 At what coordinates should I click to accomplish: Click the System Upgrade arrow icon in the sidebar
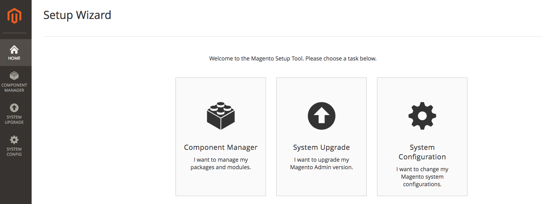(14, 108)
